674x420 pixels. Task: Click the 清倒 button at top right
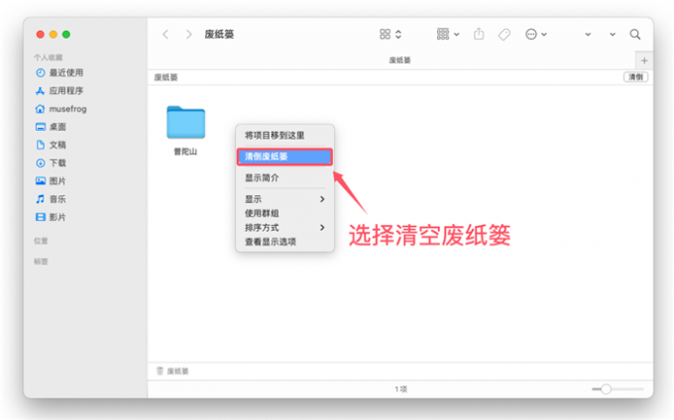[635, 77]
